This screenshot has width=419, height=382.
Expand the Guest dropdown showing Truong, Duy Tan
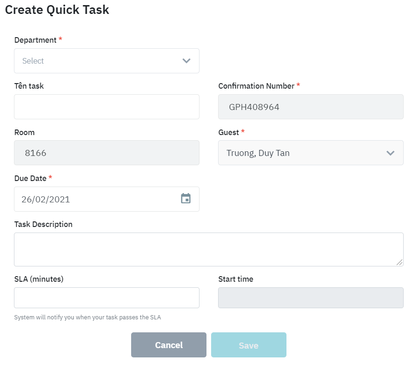(310, 153)
